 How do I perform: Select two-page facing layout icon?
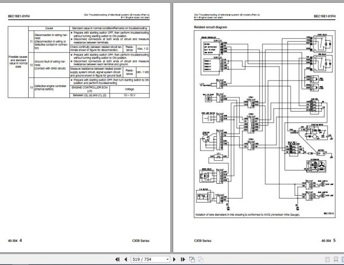pos(343,259)
